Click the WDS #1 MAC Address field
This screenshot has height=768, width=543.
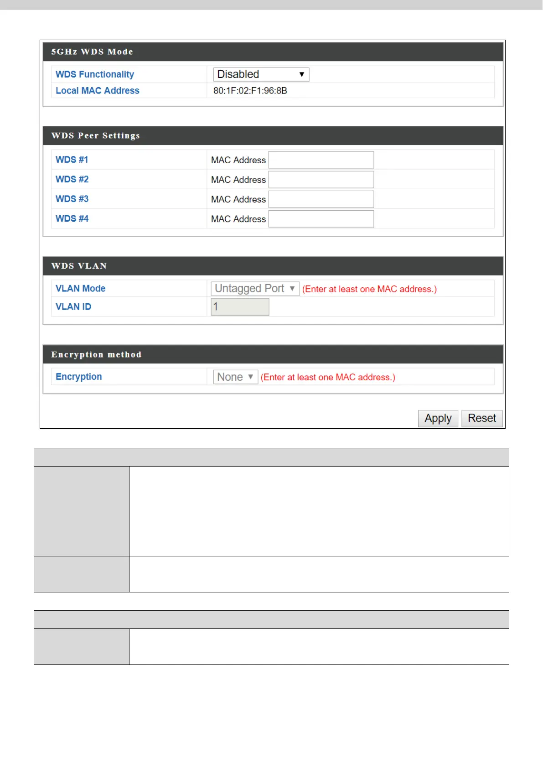point(321,160)
